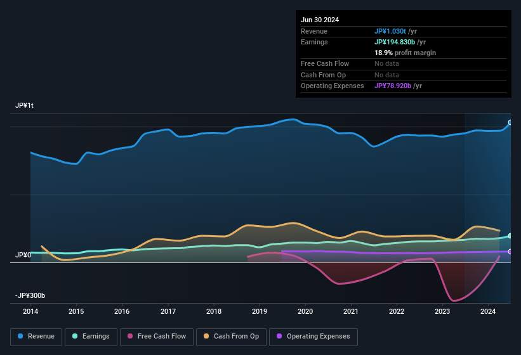
Task: Click the pink Free Cash Flow legend dot
Action: tap(130, 336)
